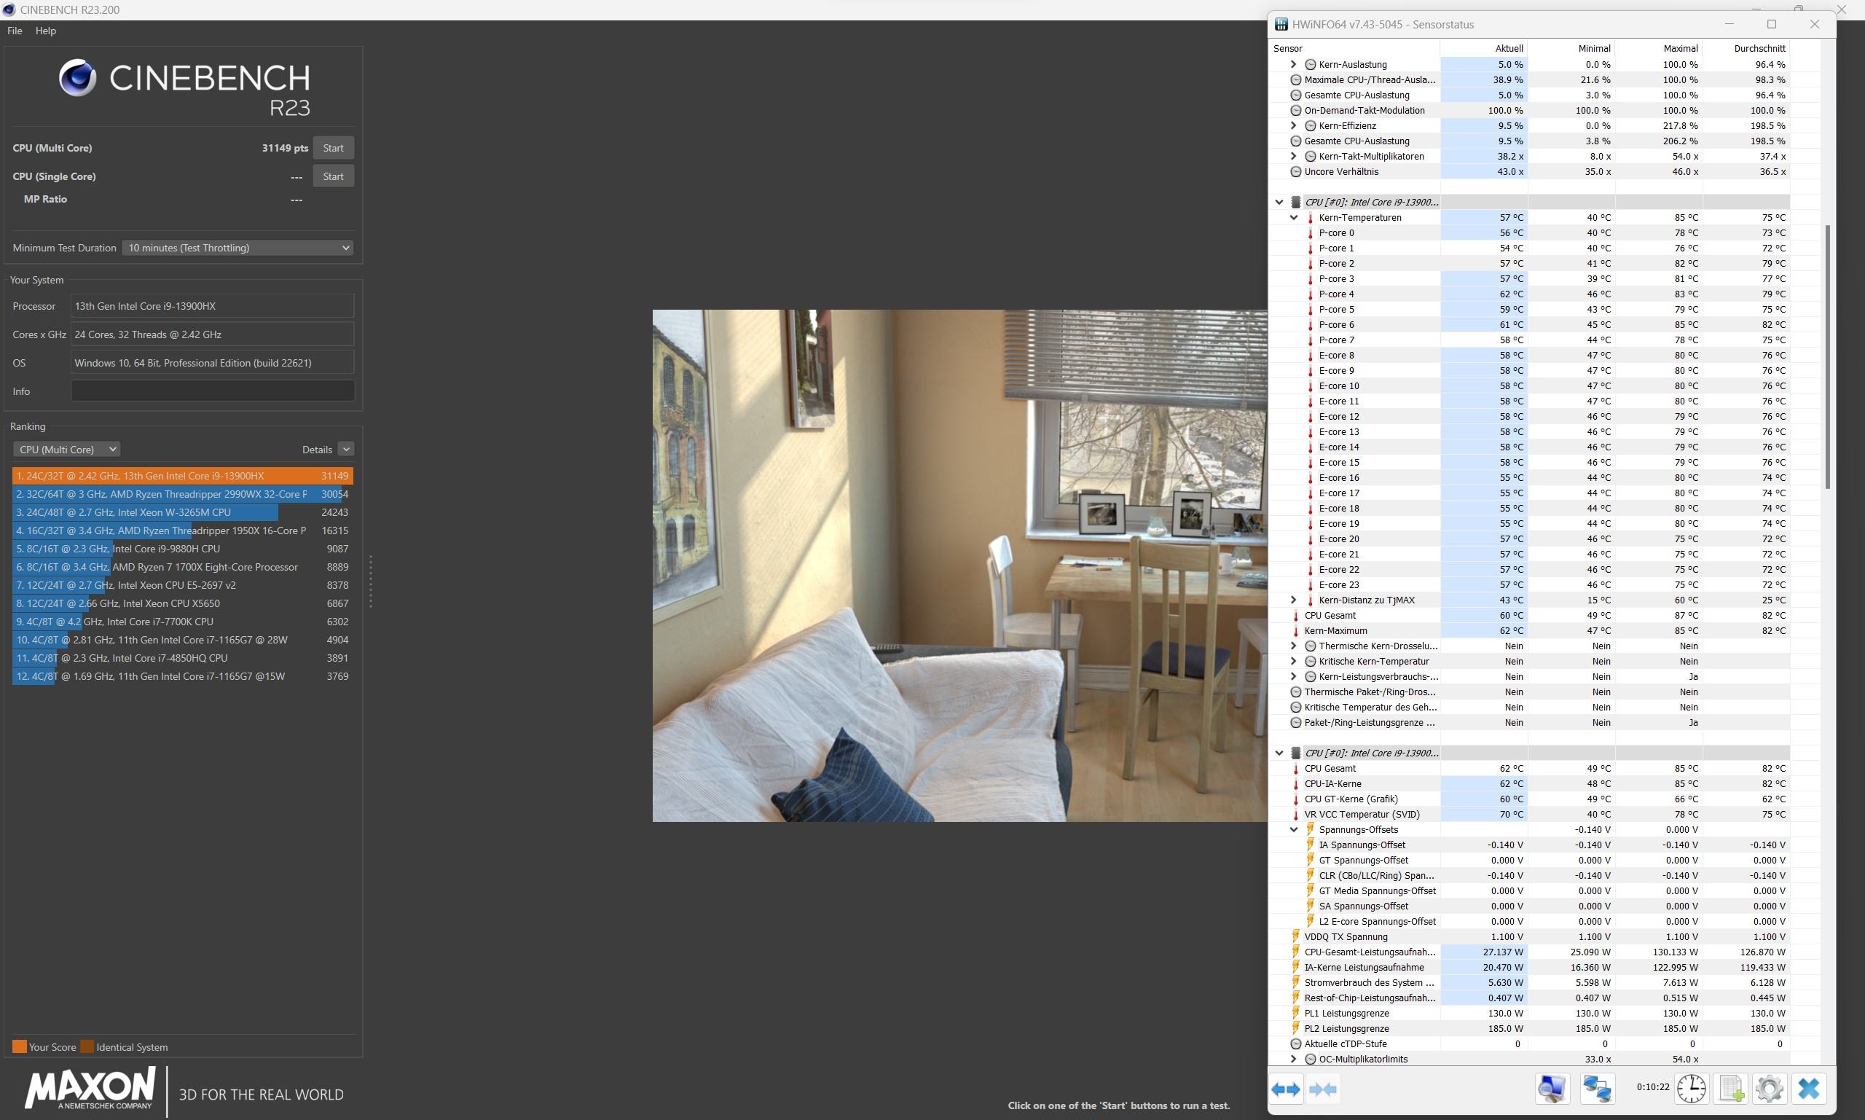
Task: Click the Sensor column header
Action: point(1354,48)
